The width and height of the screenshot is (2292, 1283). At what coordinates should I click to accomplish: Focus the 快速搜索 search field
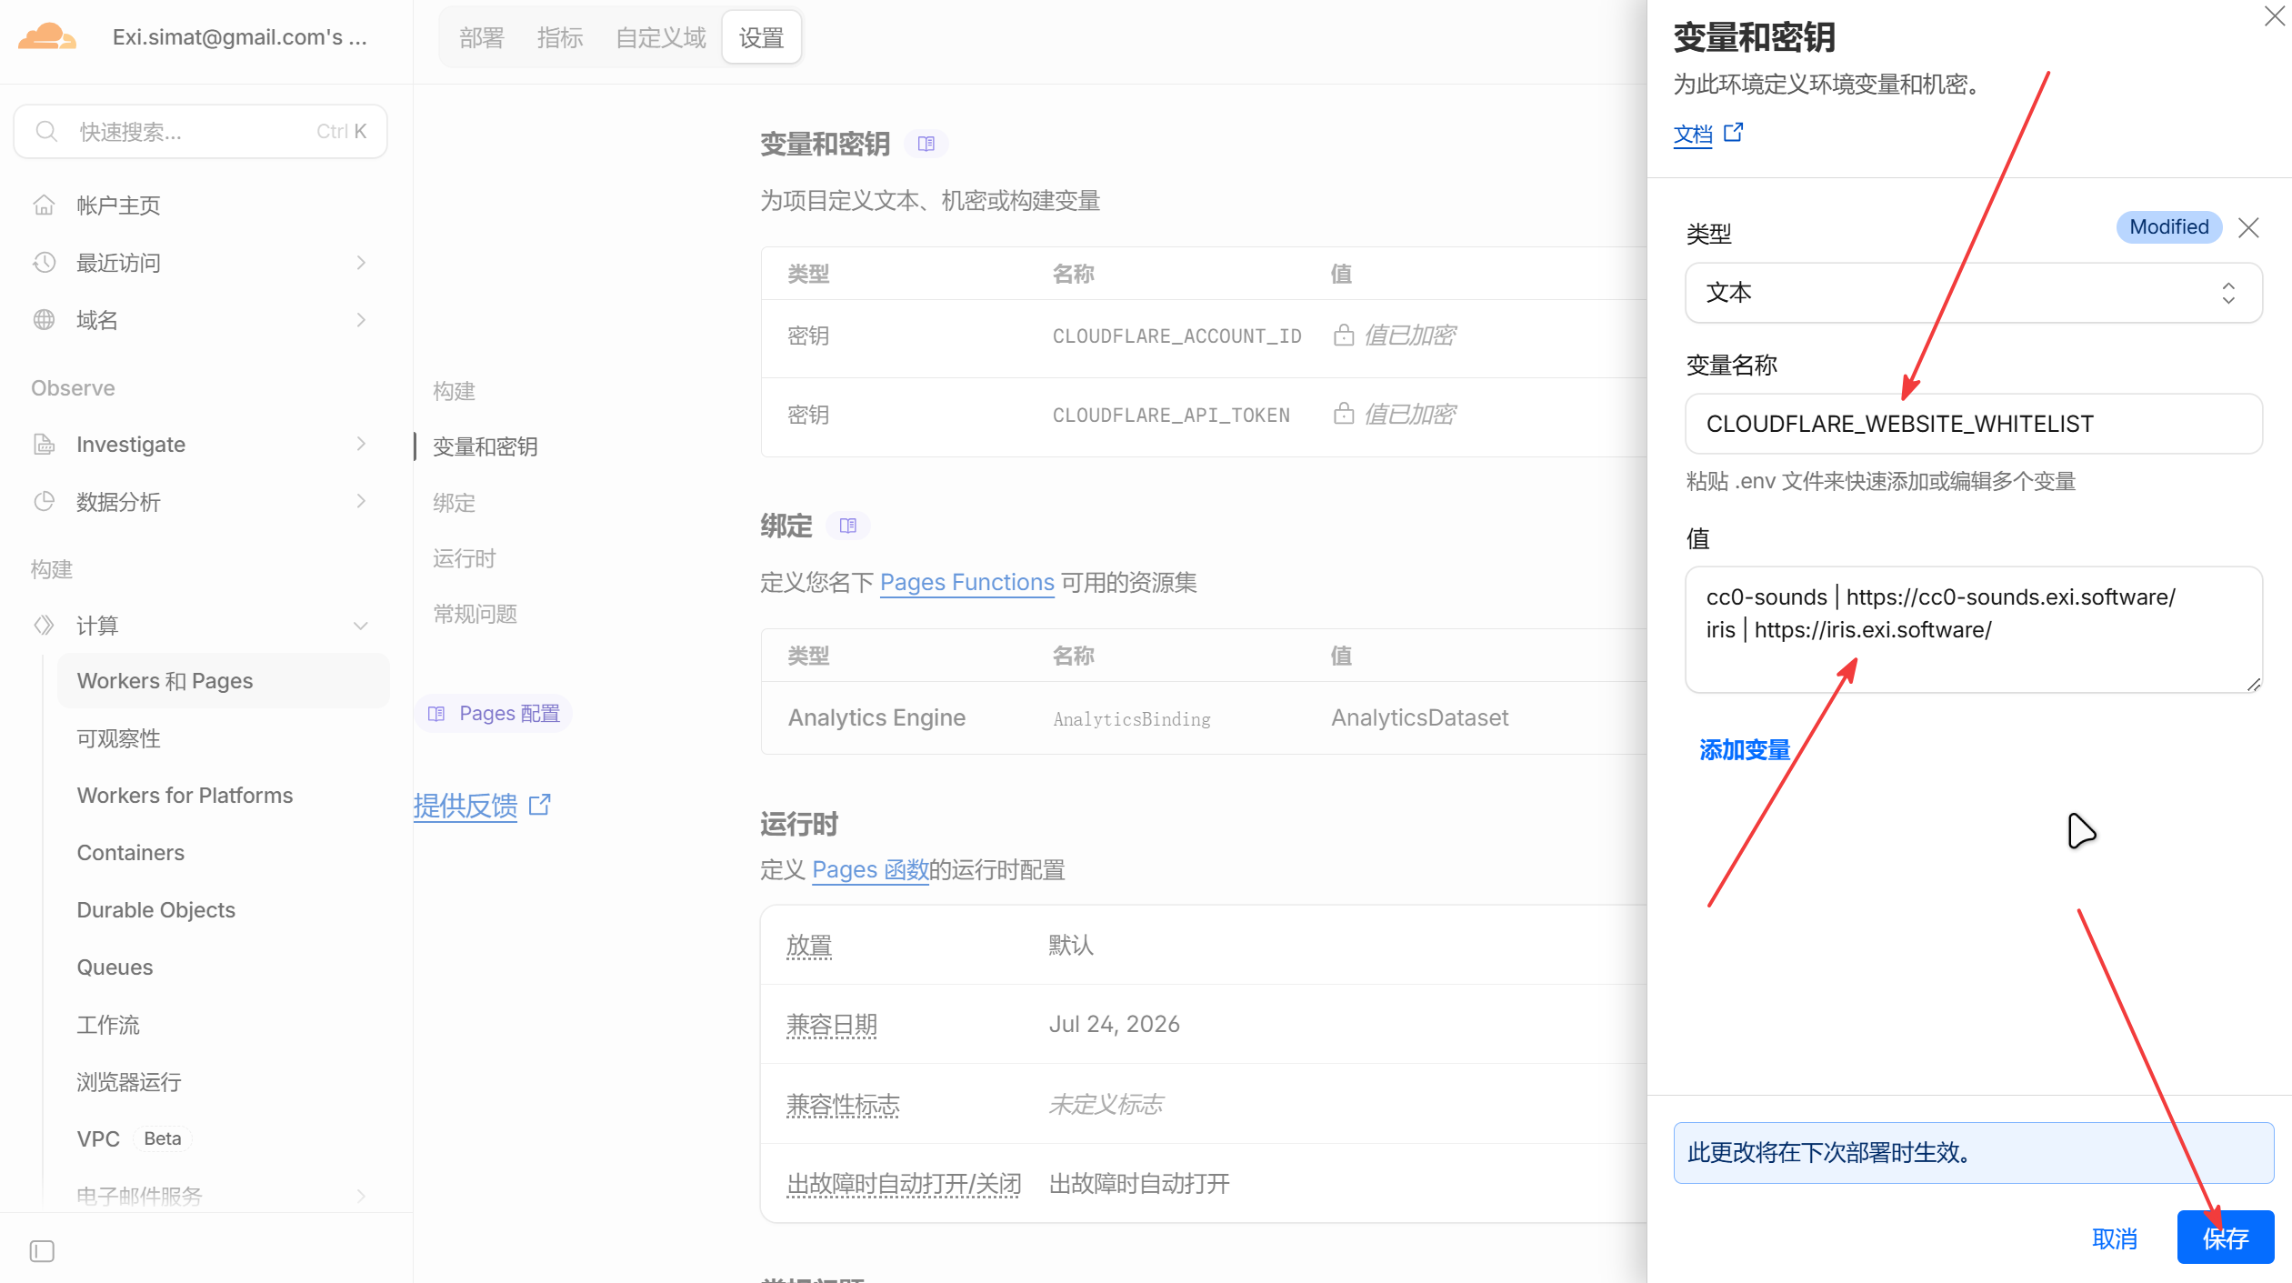pos(201,132)
